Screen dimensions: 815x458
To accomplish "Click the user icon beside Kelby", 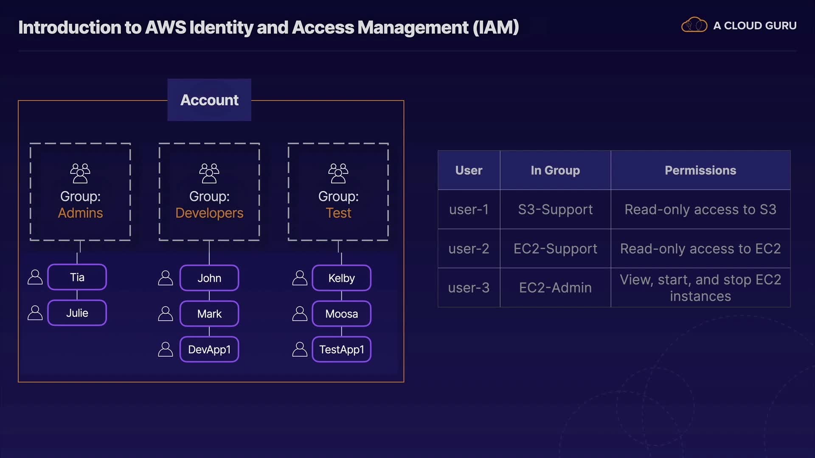I will [300, 278].
